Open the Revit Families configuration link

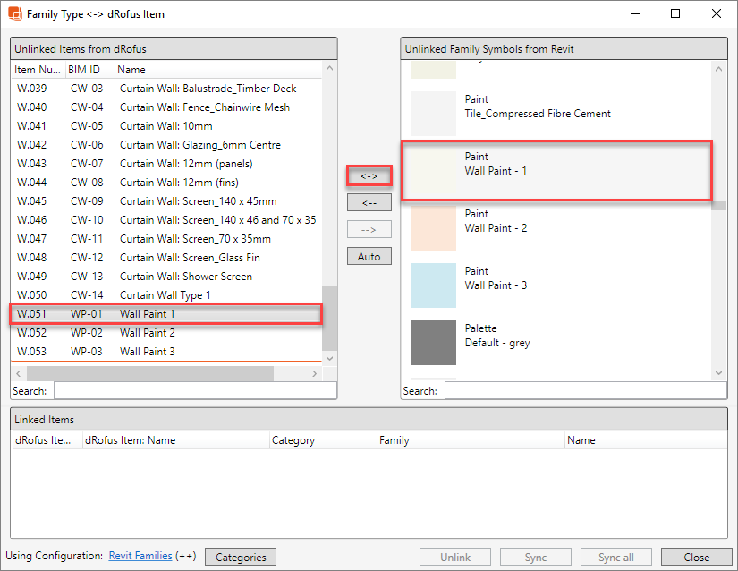pos(141,557)
